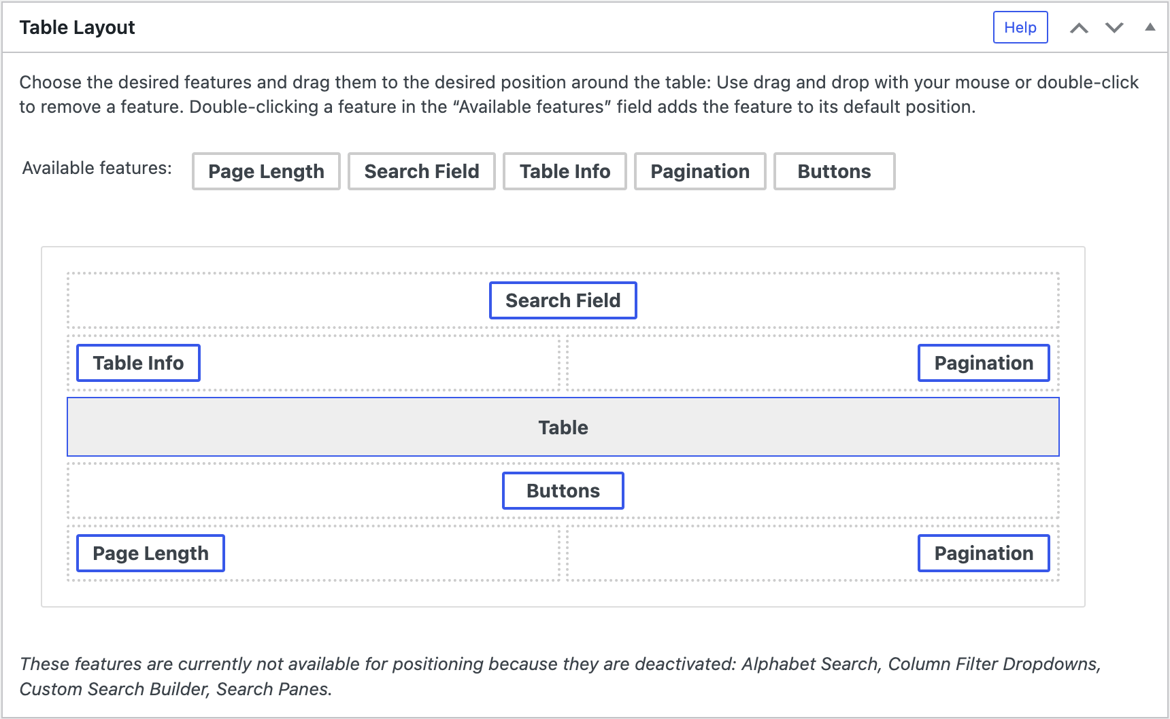Click the Search Field placed above the table
1170x719 pixels.
(x=563, y=300)
